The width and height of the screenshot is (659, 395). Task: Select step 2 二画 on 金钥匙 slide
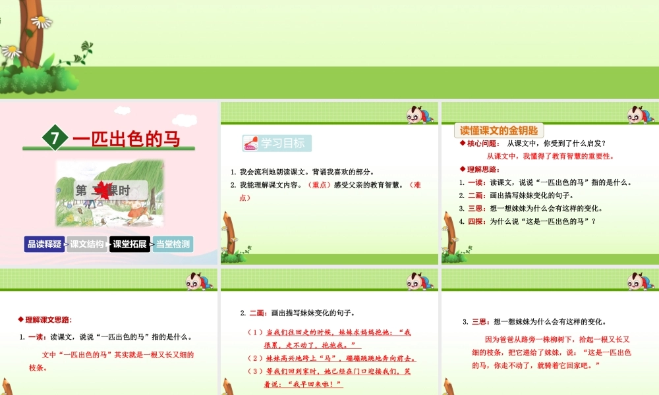(x=516, y=196)
